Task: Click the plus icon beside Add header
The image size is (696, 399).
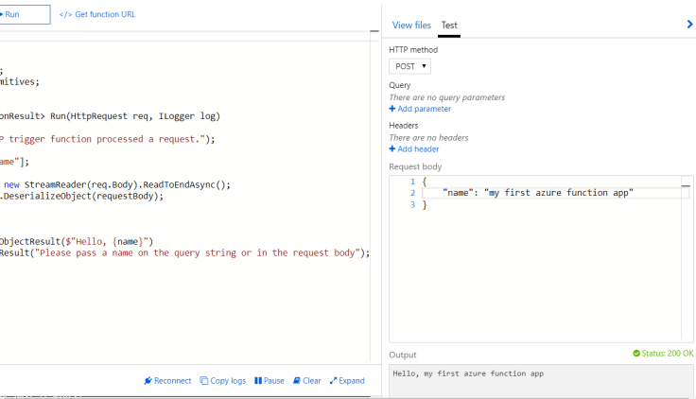Action: coord(391,149)
